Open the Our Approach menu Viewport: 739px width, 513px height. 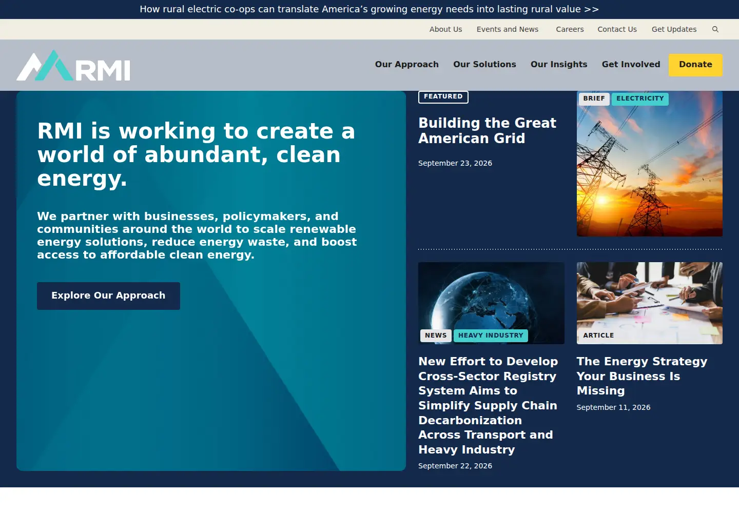coord(407,65)
